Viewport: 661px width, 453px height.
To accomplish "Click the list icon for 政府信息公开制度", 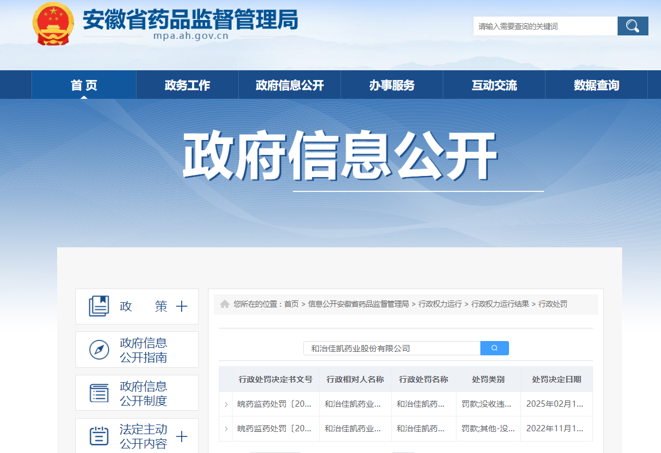I will [99, 393].
